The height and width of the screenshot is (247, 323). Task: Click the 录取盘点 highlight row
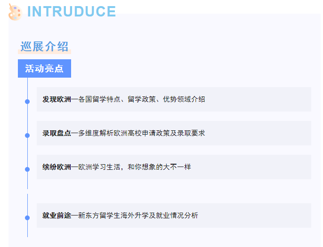pos(174,133)
